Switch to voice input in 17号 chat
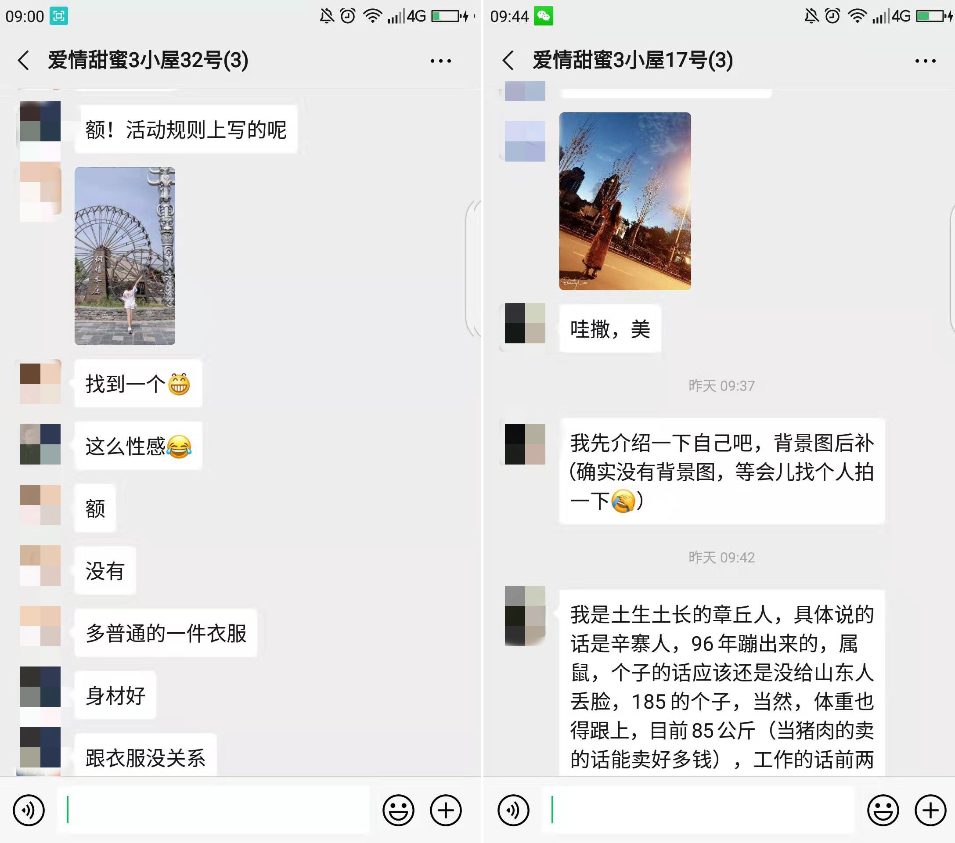The image size is (955, 843). [513, 810]
